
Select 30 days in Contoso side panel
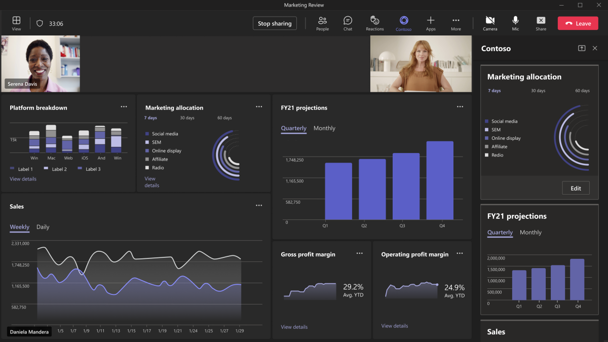[x=538, y=91]
